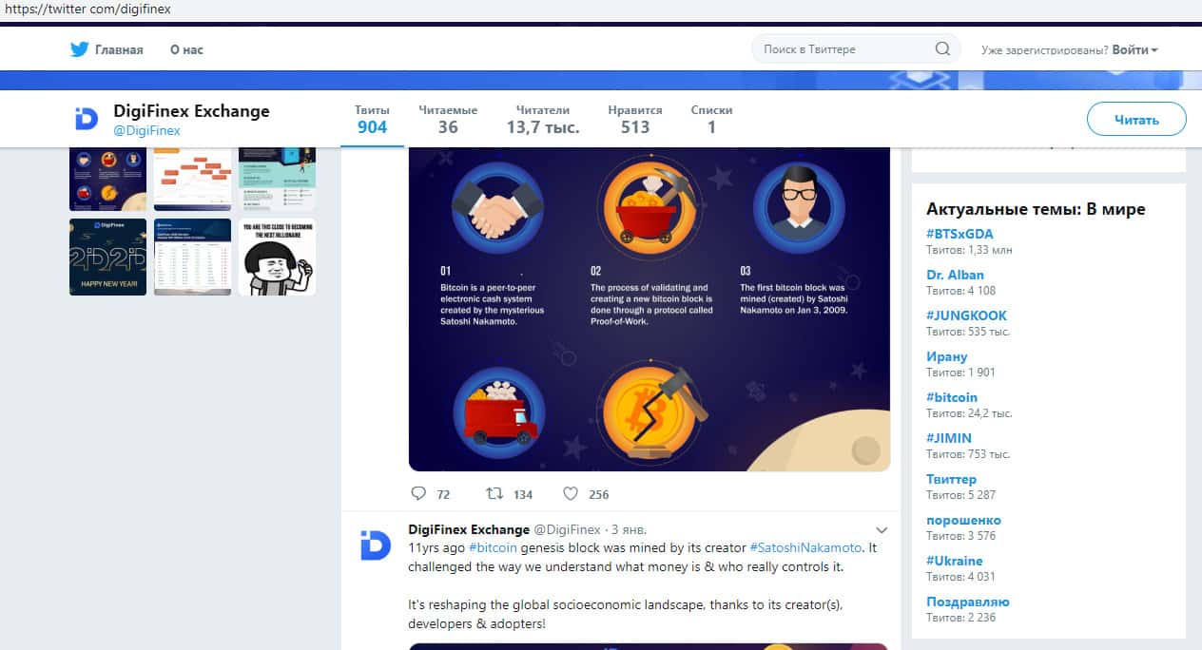Open the #JIMIN trending topic

(x=949, y=438)
